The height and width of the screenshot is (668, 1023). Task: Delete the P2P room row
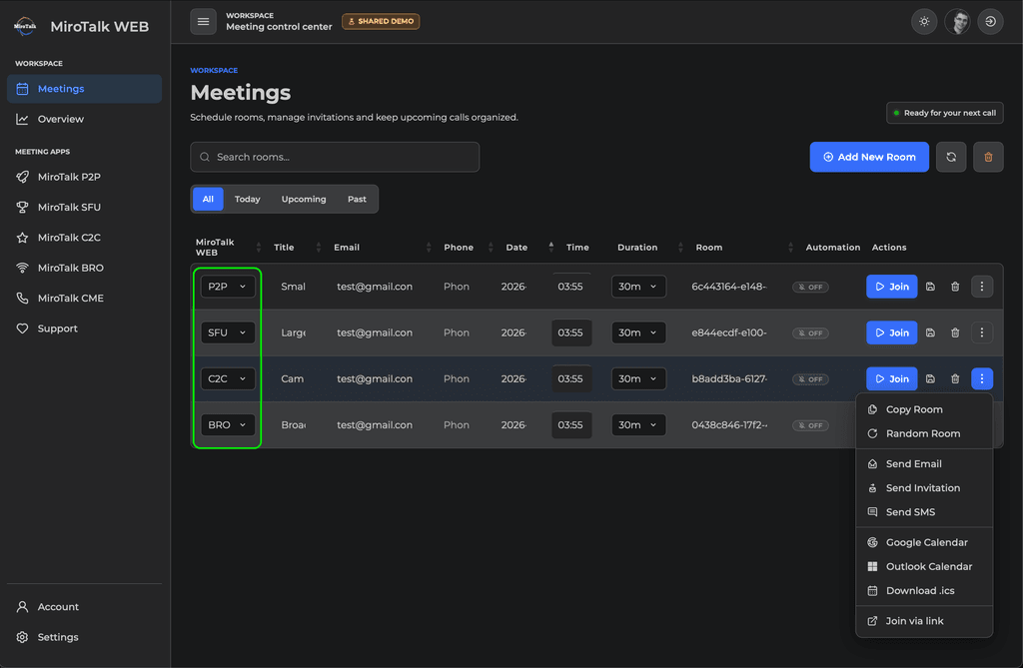(954, 287)
